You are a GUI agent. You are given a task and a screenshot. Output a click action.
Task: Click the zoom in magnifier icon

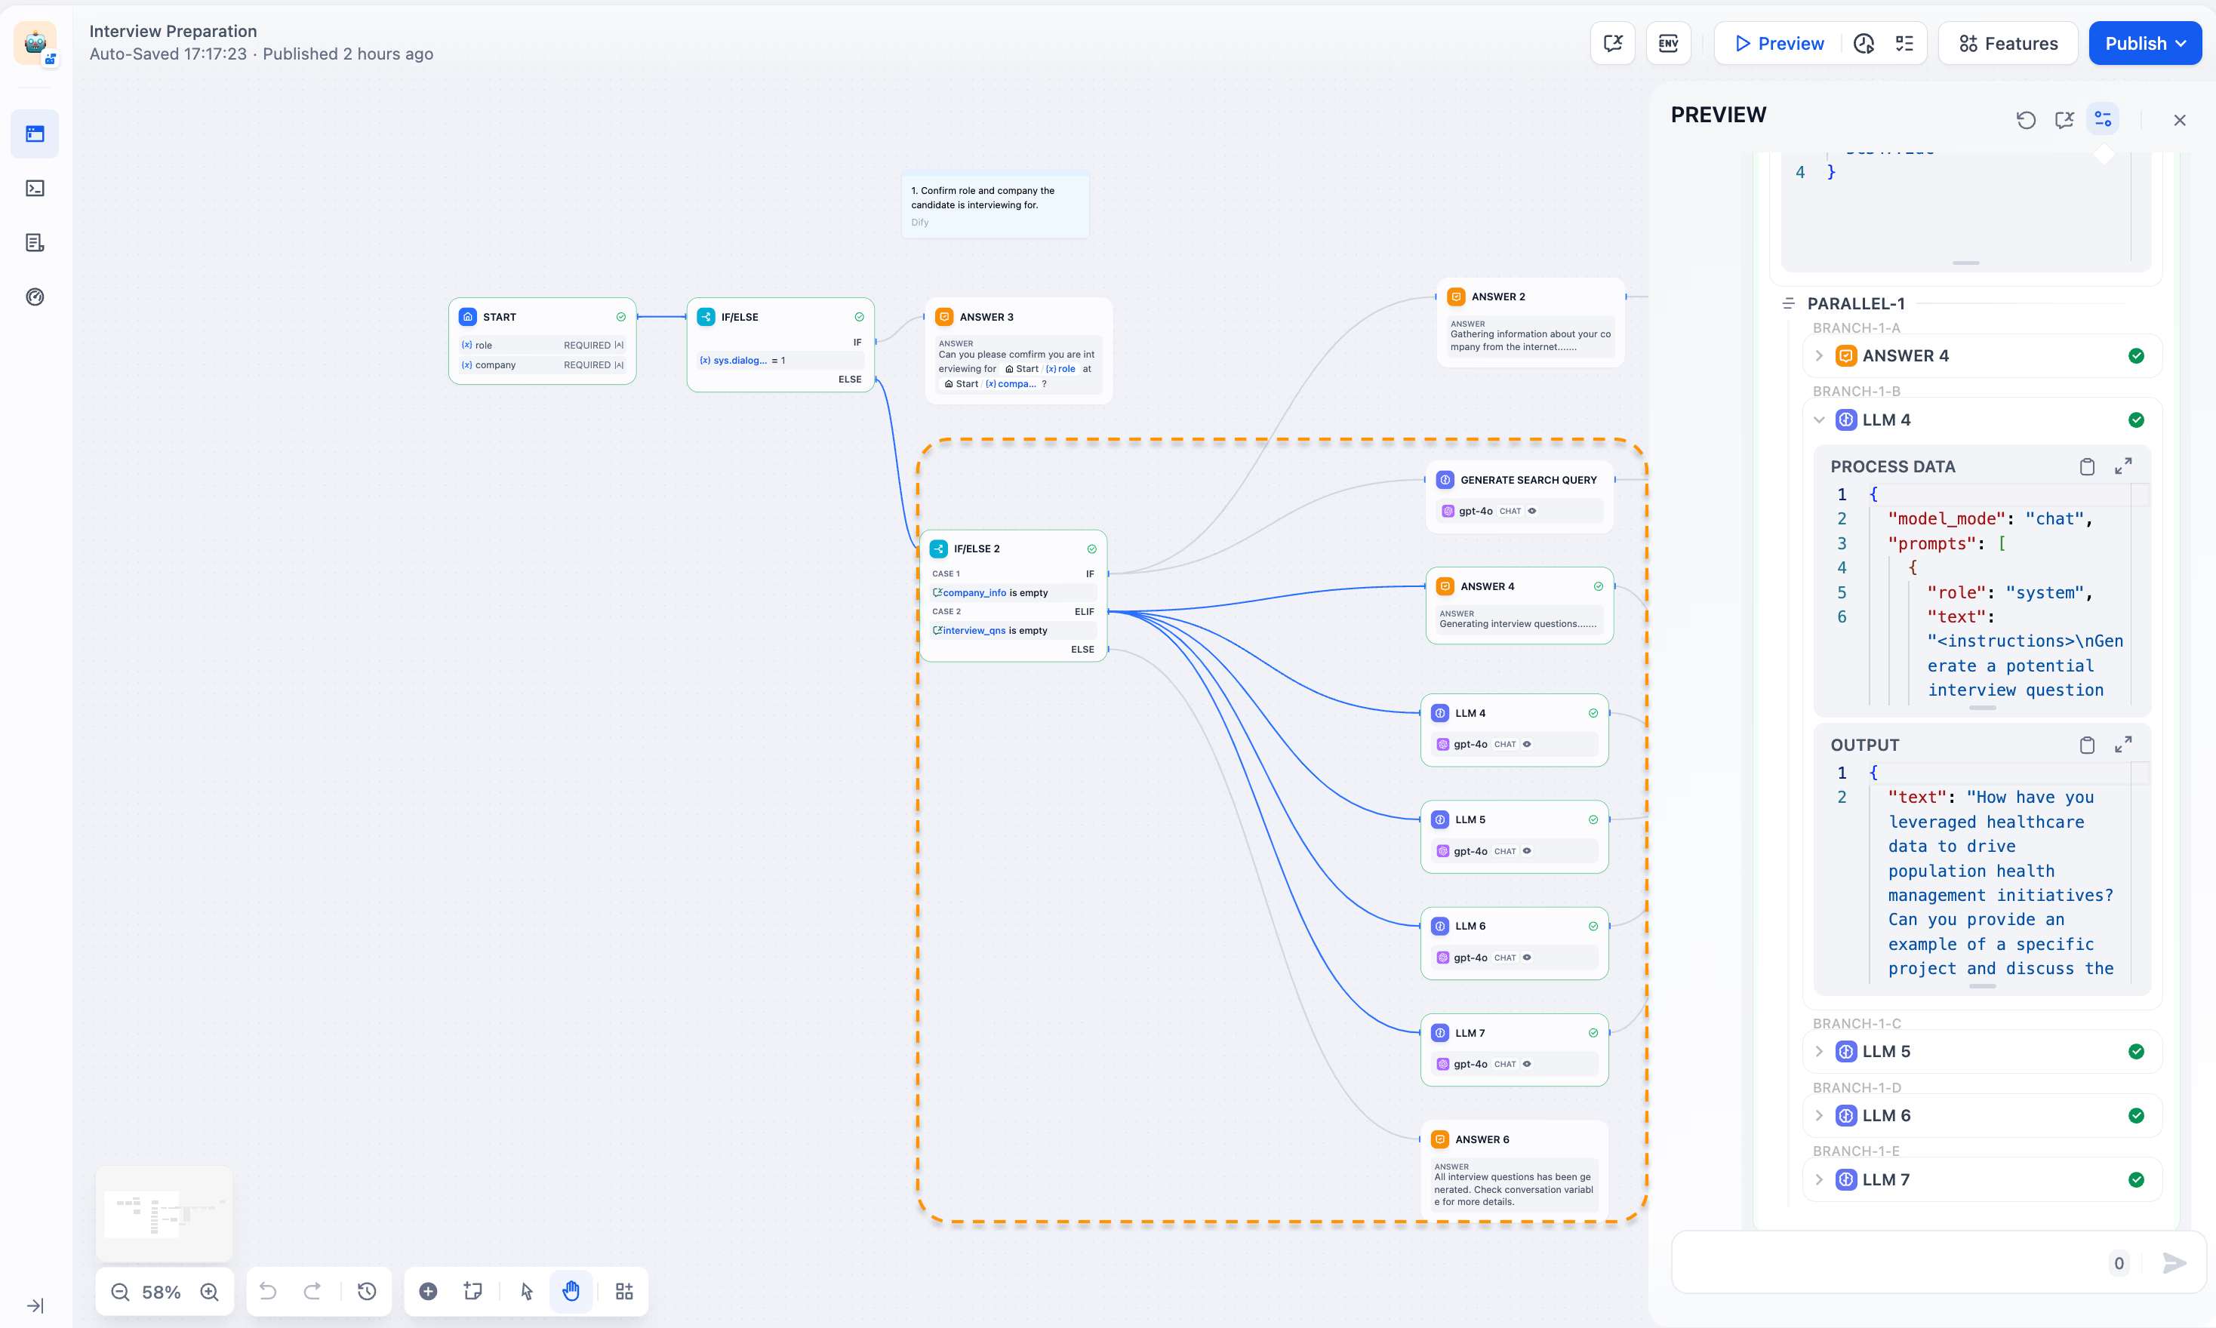click(x=209, y=1291)
